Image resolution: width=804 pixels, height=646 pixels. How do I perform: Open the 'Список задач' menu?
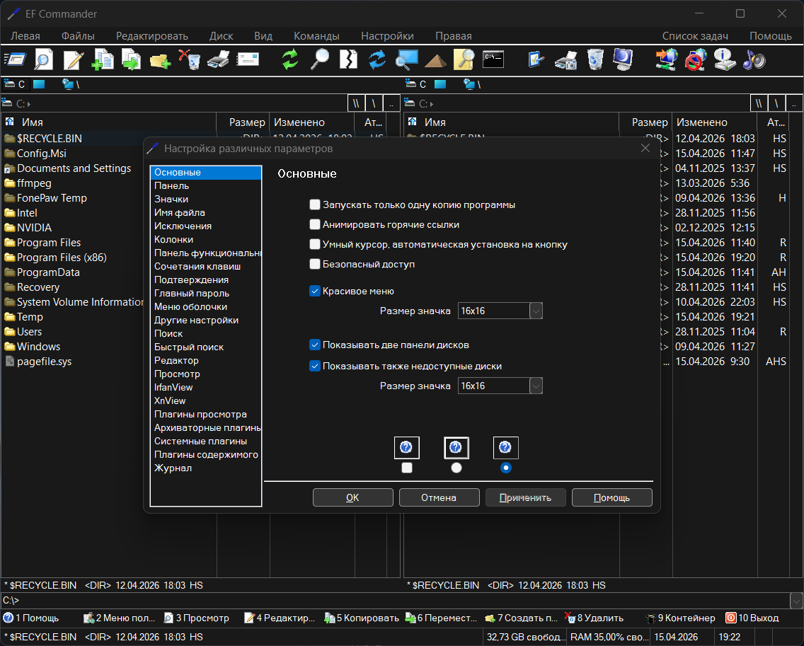(695, 36)
